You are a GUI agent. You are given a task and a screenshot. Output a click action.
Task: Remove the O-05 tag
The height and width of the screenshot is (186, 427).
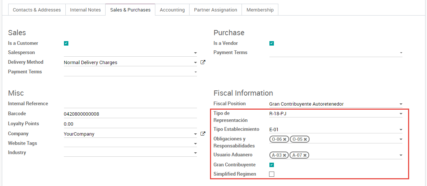tap(305, 139)
